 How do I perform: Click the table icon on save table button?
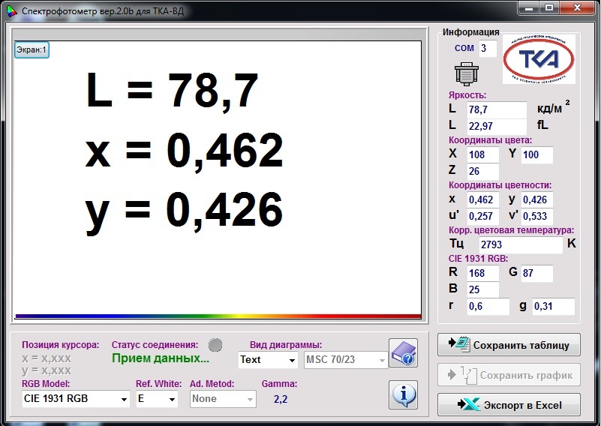pyautogui.click(x=458, y=345)
